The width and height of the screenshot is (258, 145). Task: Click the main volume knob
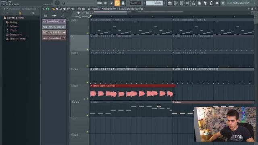click(x=57, y=3)
